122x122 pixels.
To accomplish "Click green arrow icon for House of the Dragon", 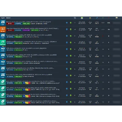I will pyautogui.click(x=71, y=23).
